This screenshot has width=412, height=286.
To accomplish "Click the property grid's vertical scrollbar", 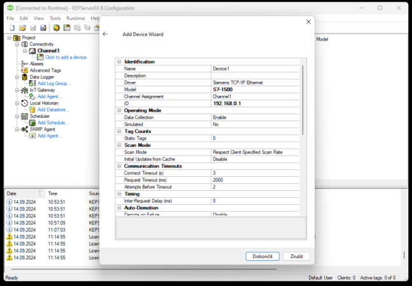I will tap(303, 100).
